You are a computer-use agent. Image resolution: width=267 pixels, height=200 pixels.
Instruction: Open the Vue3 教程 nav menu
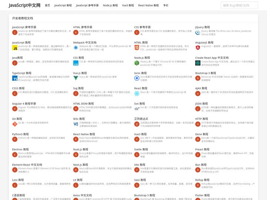click(x=128, y=6)
